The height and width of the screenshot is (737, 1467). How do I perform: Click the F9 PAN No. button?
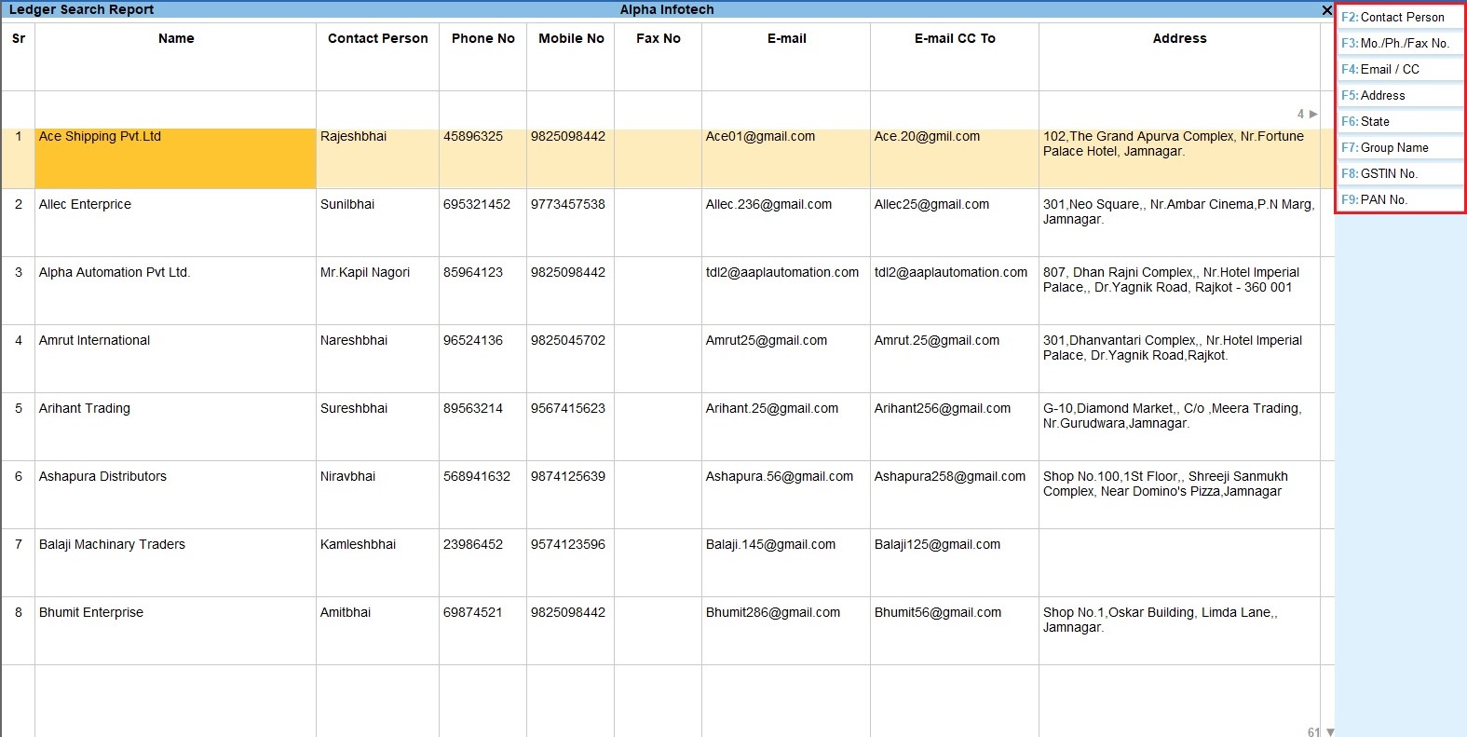(1400, 199)
